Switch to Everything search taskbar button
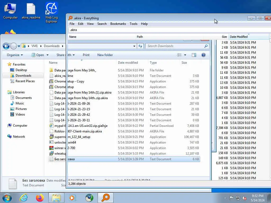Image resolution: width=271 pixels, height=203 pixels. point(106,198)
